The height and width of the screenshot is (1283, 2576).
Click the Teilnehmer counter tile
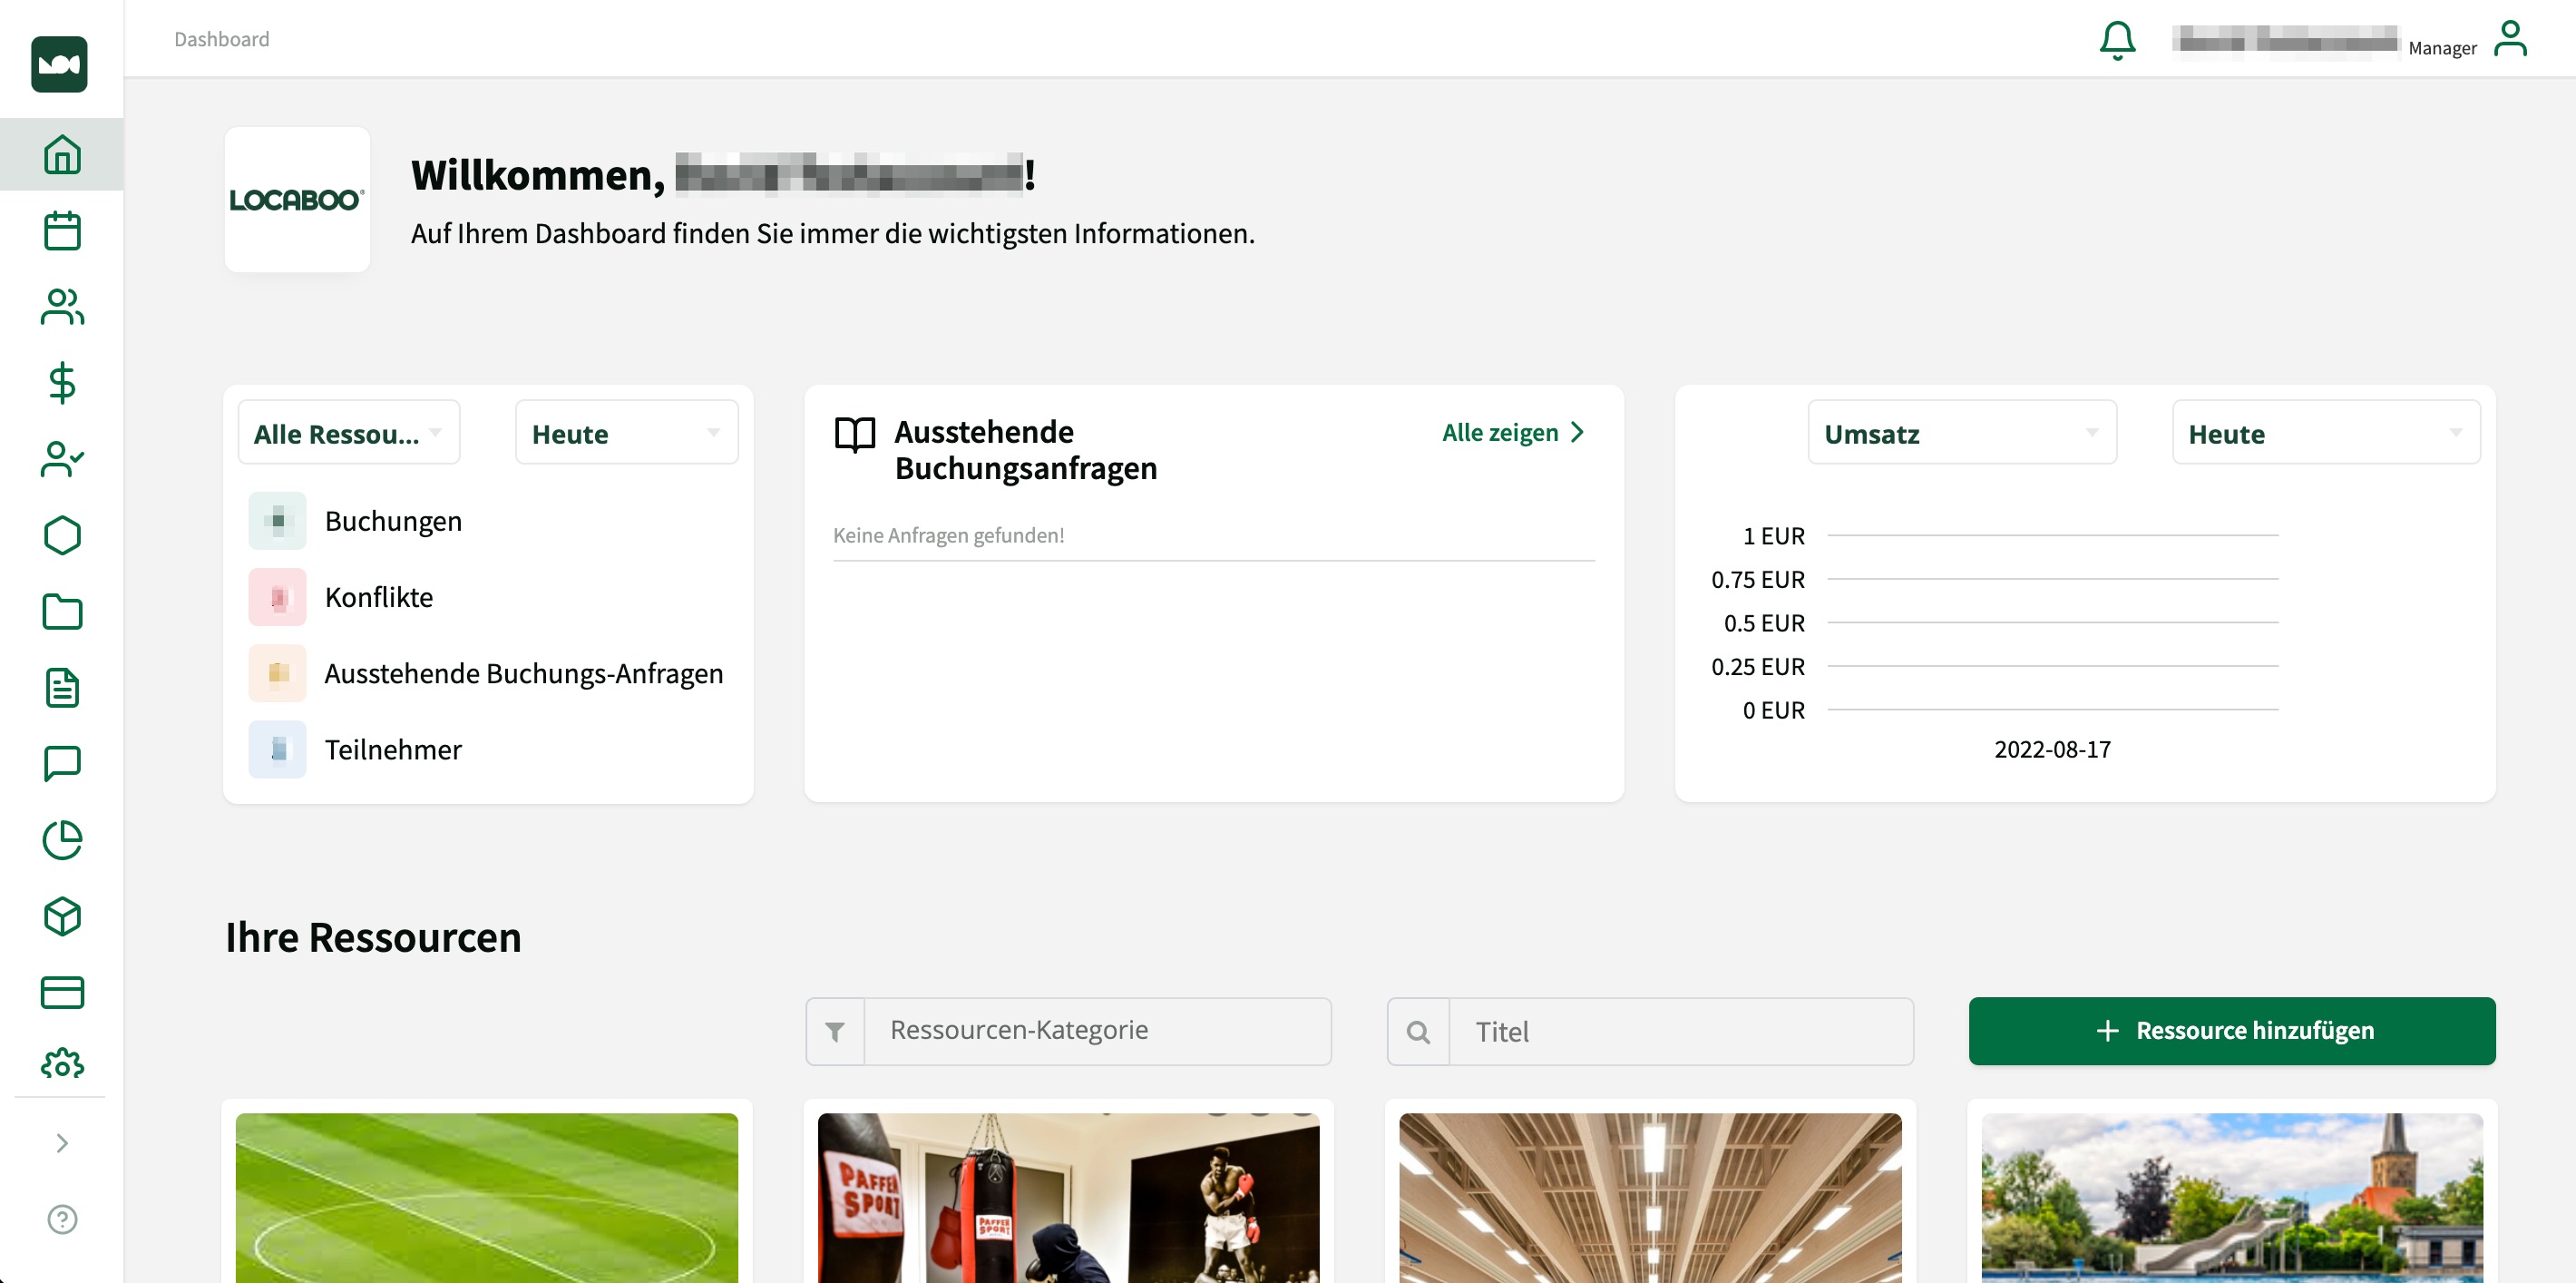(277, 748)
